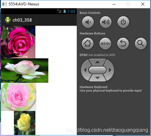Click the DPAD up arrow
Viewport: 151px width, 136px height.
(x=98, y=62)
